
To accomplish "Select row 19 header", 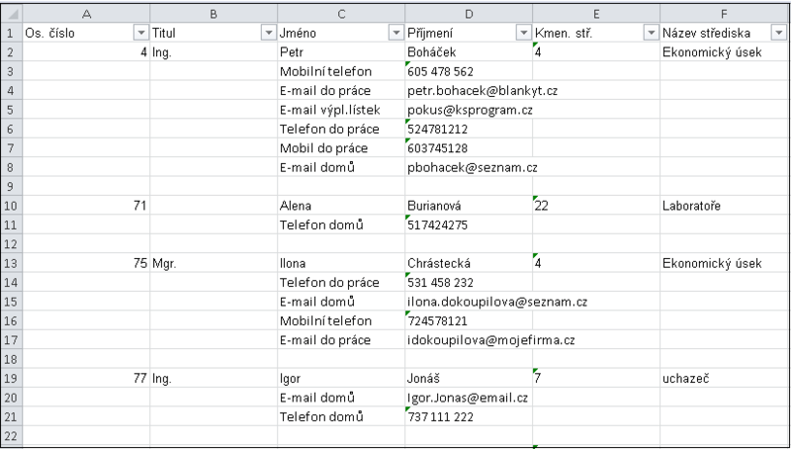I will [12, 378].
